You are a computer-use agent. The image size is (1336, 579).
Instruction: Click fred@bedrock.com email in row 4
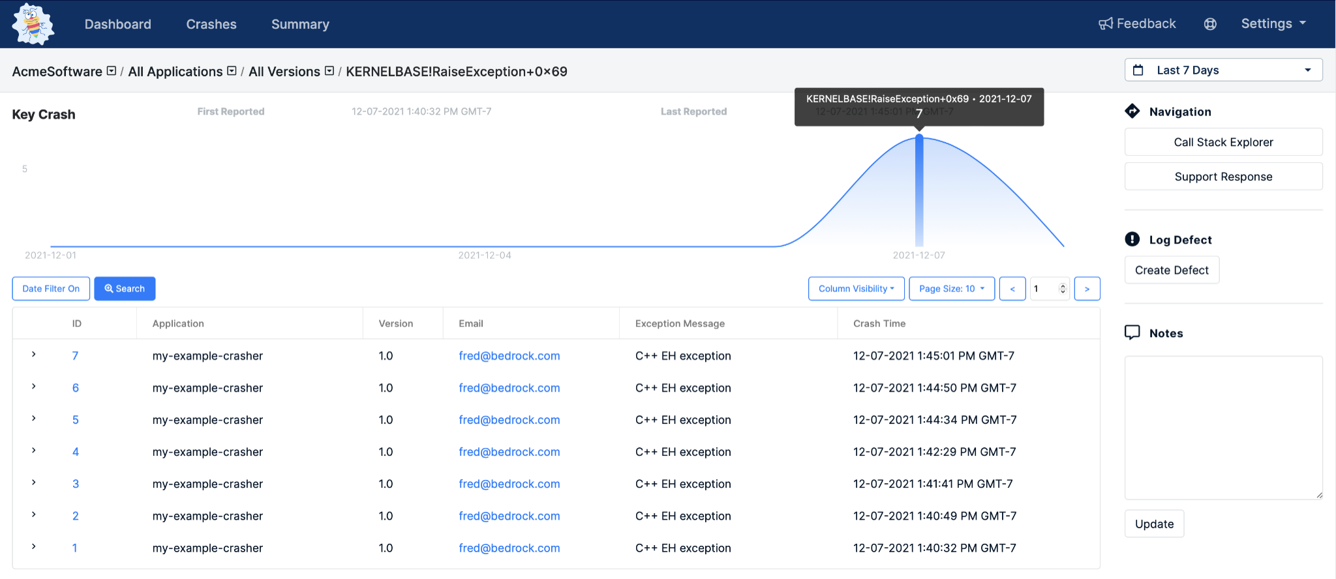(x=509, y=451)
